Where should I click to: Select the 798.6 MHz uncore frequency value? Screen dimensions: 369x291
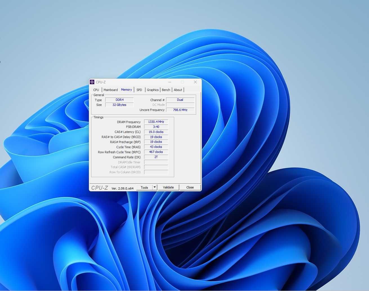pos(180,110)
